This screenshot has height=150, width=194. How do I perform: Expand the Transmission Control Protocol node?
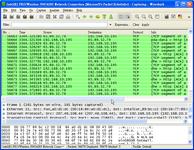4,118
